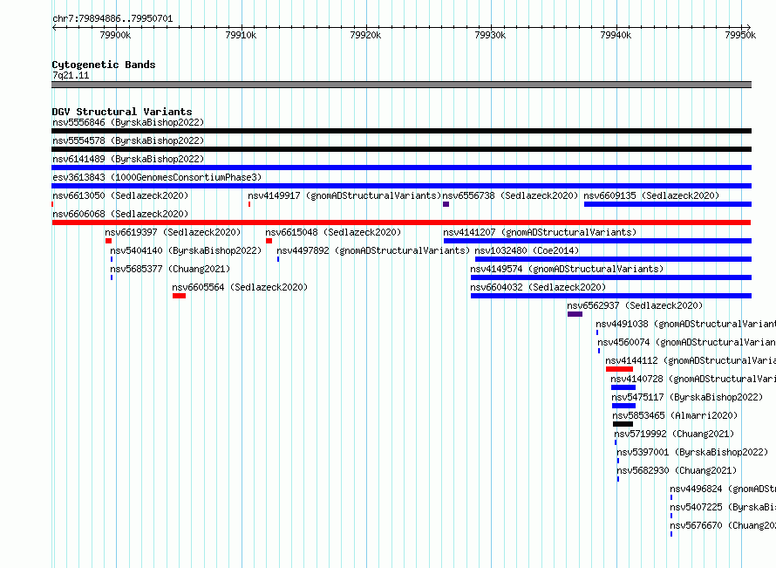The image size is (776, 568).
Task: Open nsv4149574 gnomADStructuralVariants label
Action: 567,269
